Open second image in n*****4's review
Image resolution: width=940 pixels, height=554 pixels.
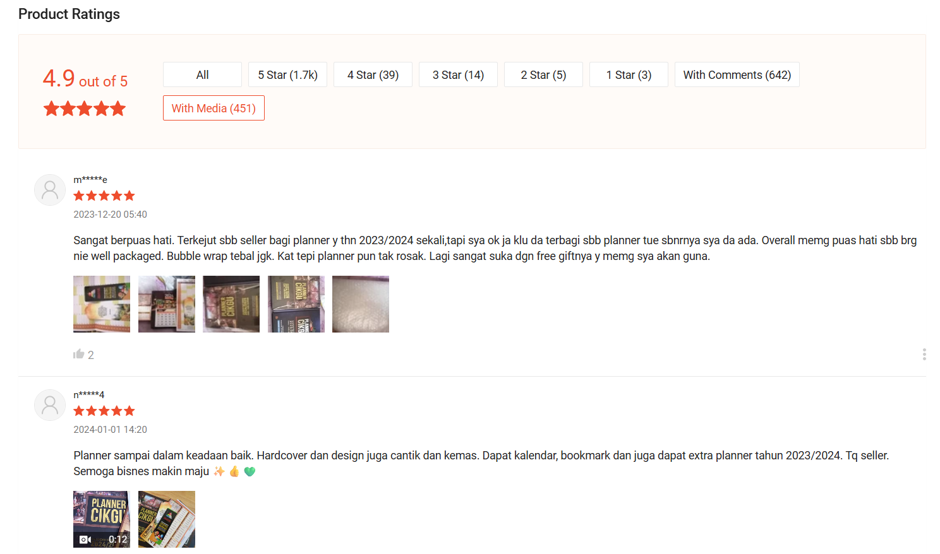click(x=167, y=519)
